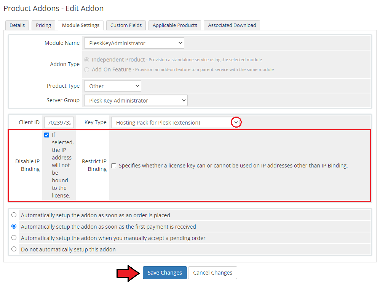The width and height of the screenshot is (380, 289).
Task: Click the Disable IP Binding label
Action: (27, 165)
